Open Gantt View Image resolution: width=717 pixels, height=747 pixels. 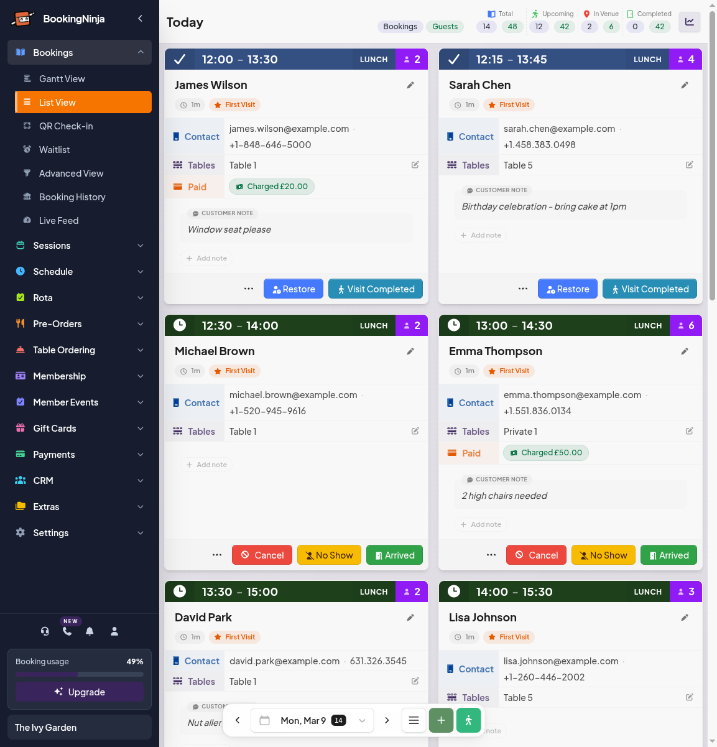(83, 79)
